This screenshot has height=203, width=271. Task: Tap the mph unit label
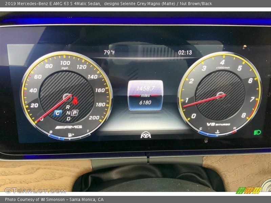pyautogui.click(x=65, y=68)
